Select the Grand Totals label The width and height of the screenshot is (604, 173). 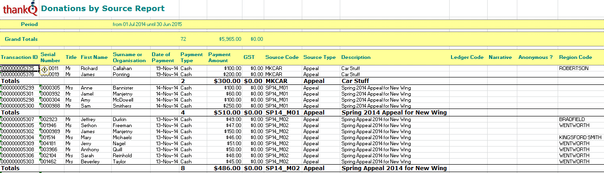[x=21, y=39]
